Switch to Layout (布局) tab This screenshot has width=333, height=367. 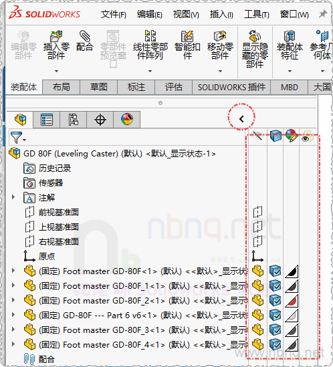(62, 87)
